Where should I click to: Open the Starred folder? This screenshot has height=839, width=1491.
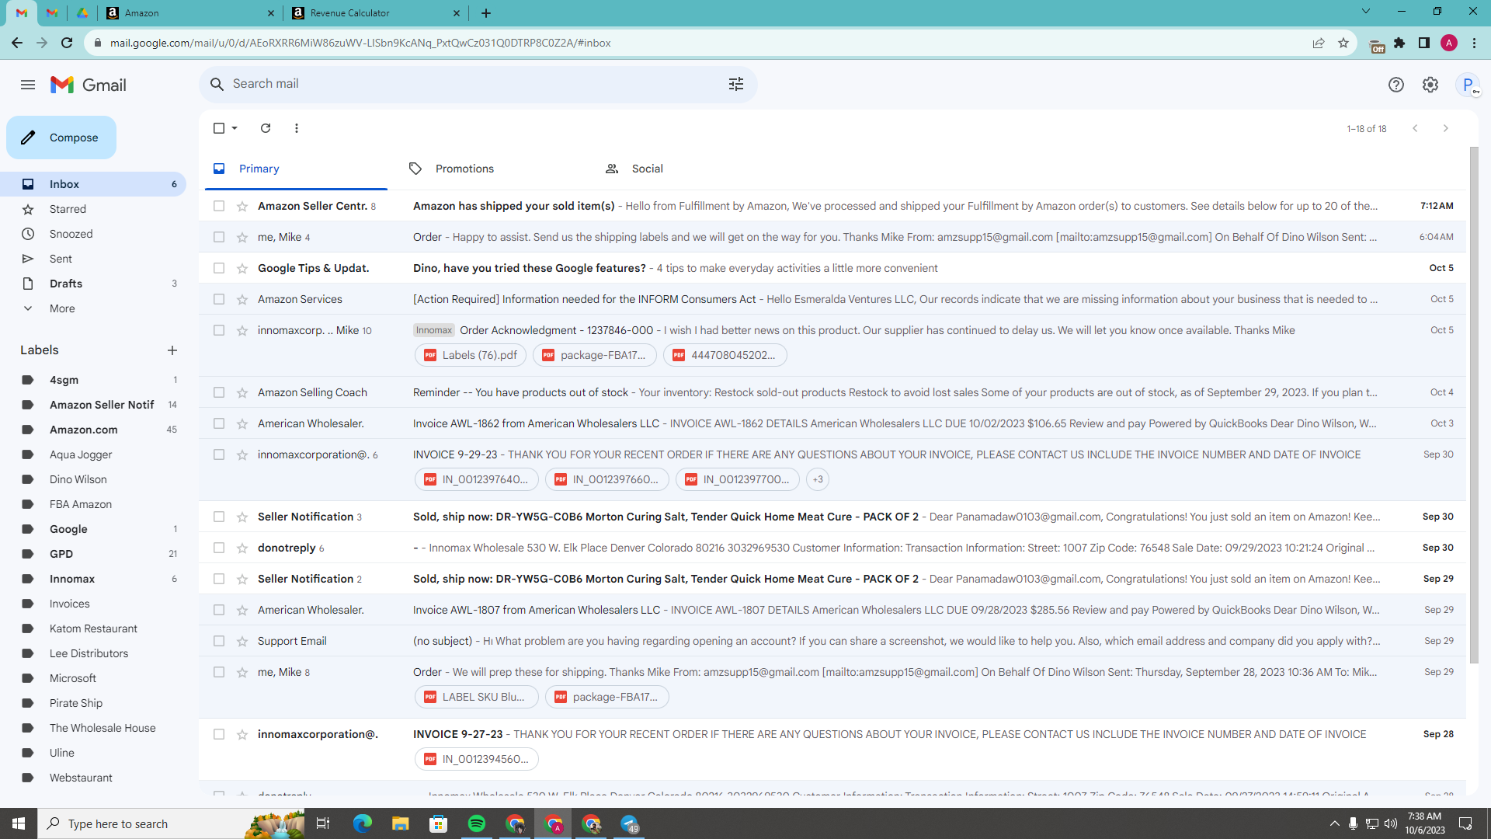point(68,209)
